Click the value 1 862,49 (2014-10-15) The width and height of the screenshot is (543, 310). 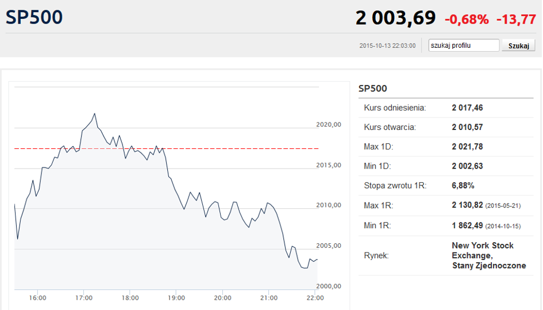point(486,225)
